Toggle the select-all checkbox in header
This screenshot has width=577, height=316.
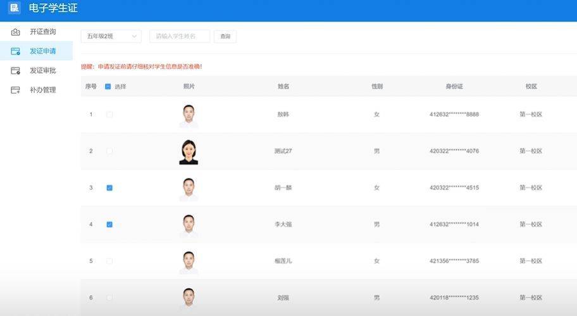108,87
